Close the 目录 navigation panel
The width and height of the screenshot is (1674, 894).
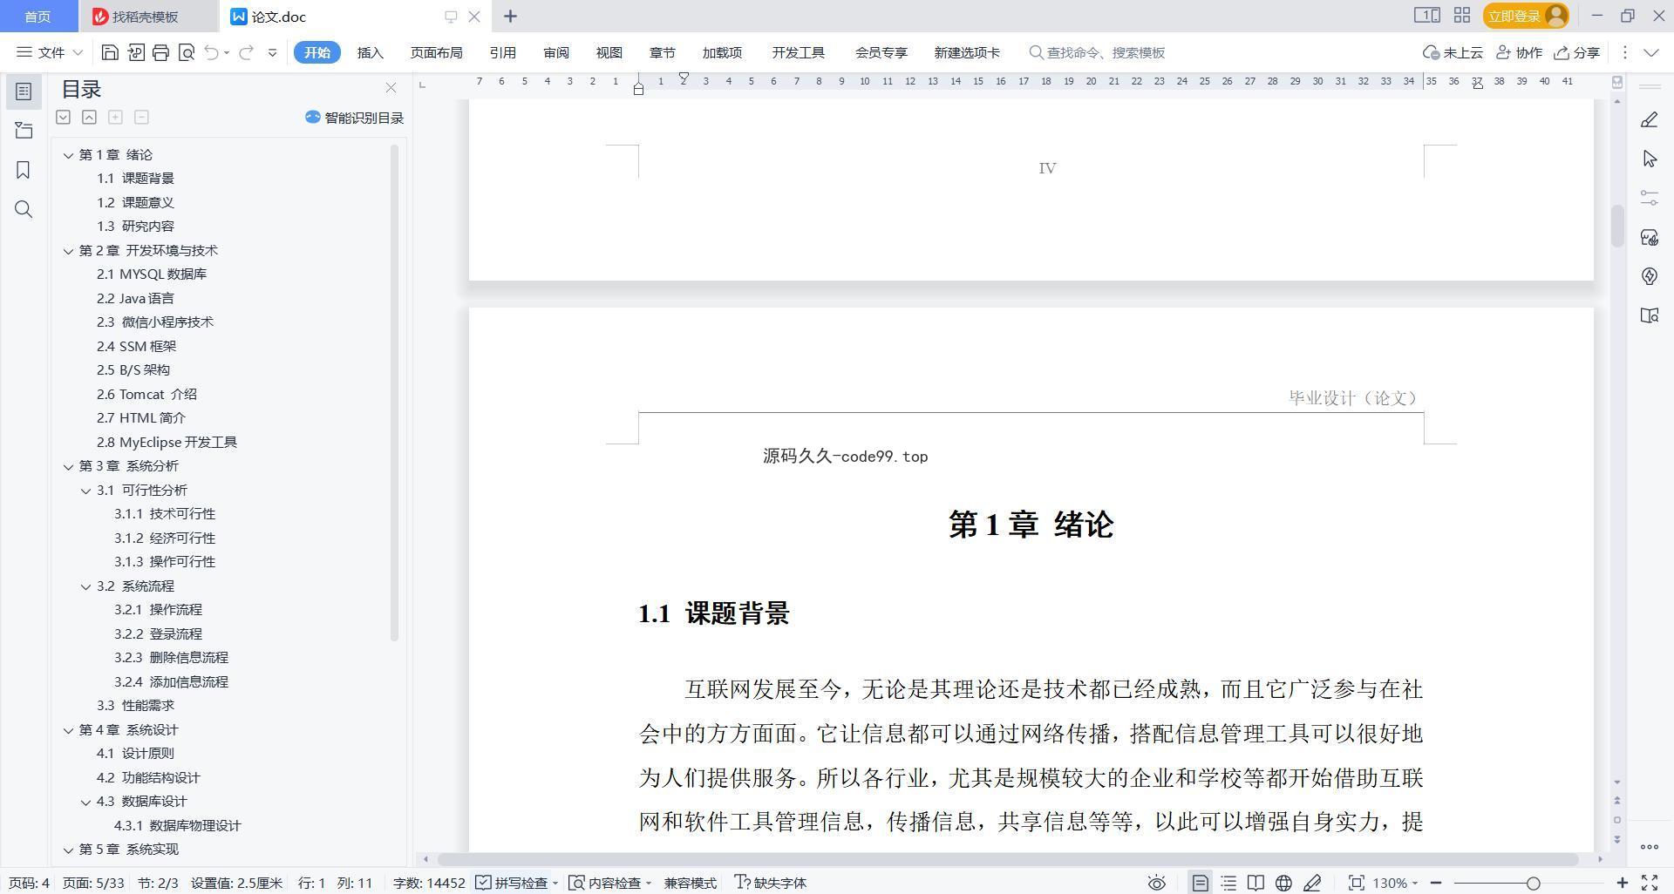391,88
